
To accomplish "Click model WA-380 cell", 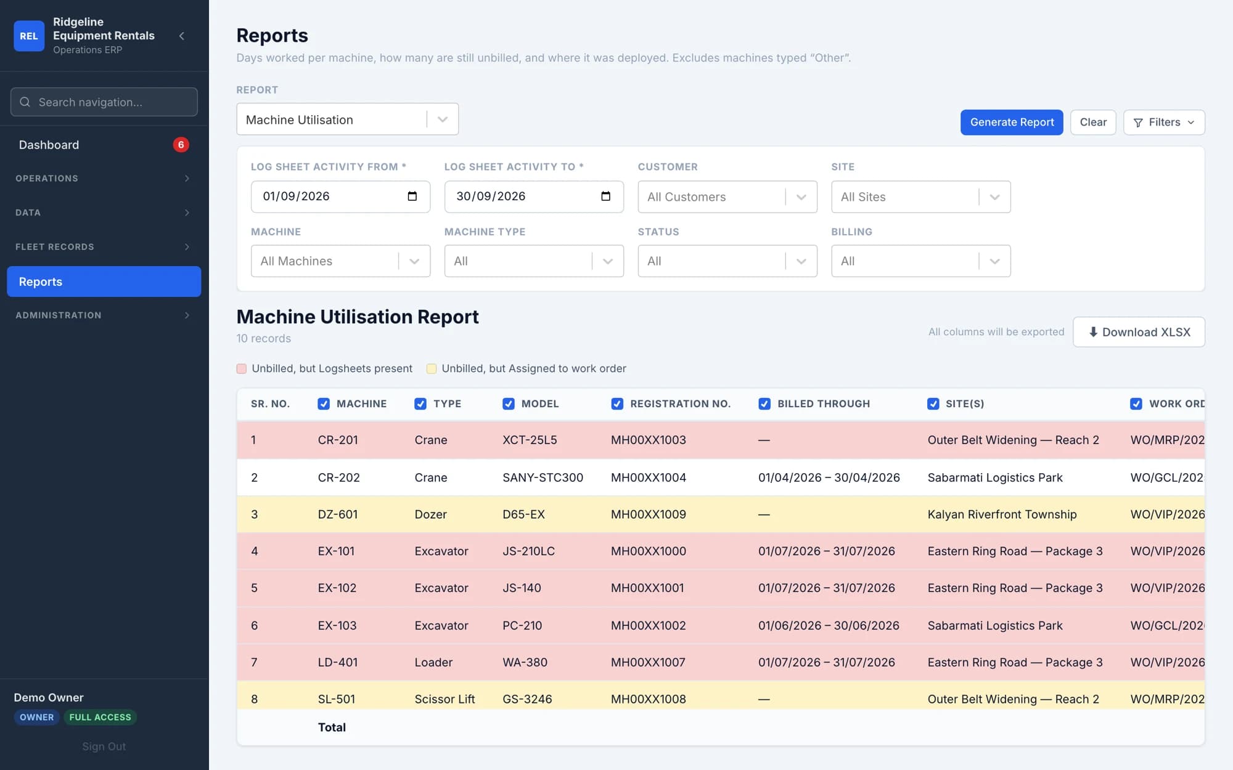I will pos(525,662).
